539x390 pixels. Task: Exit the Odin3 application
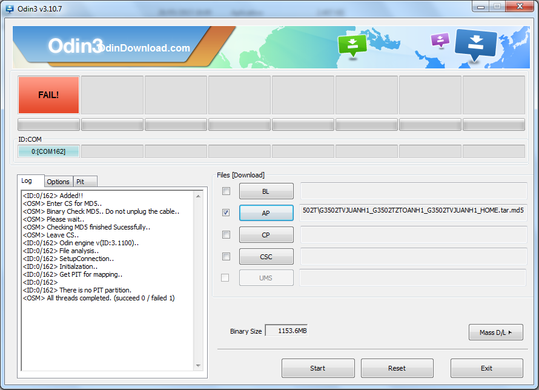click(x=487, y=368)
